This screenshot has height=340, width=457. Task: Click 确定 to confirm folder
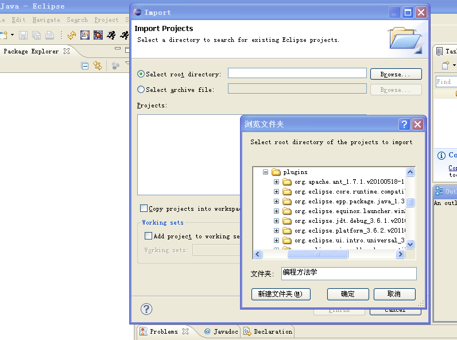coord(348,294)
